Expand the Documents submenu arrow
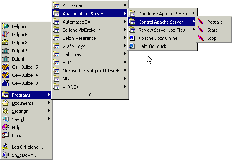The height and width of the screenshot is (160, 232). point(49,103)
